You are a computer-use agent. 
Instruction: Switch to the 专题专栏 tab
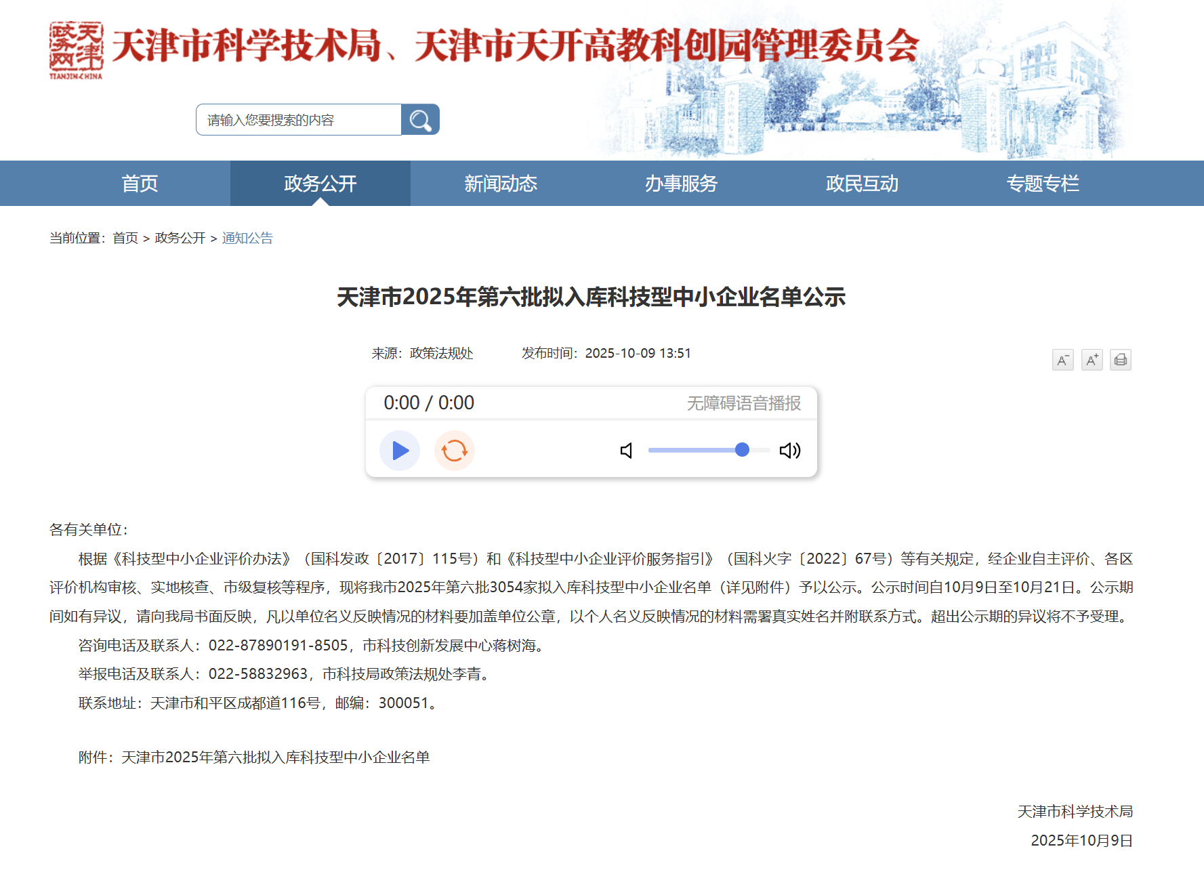point(1043,183)
